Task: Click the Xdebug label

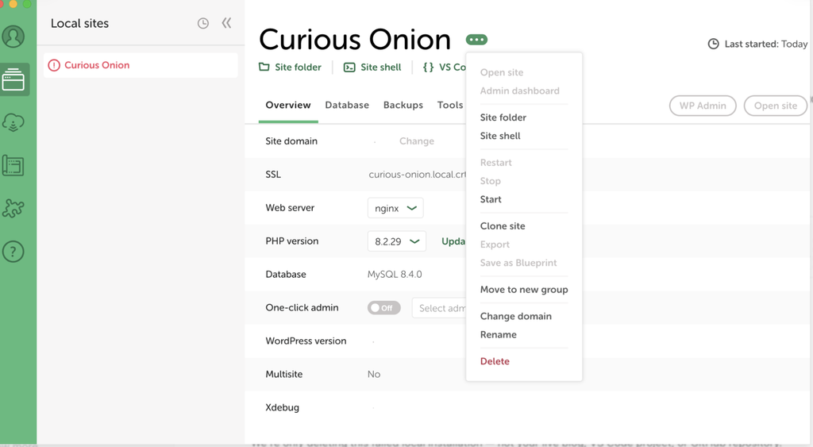Action: [282, 407]
